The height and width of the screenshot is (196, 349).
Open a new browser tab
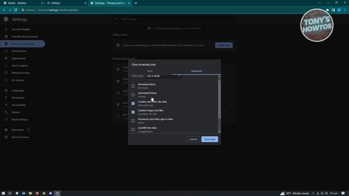click(136, 3)
